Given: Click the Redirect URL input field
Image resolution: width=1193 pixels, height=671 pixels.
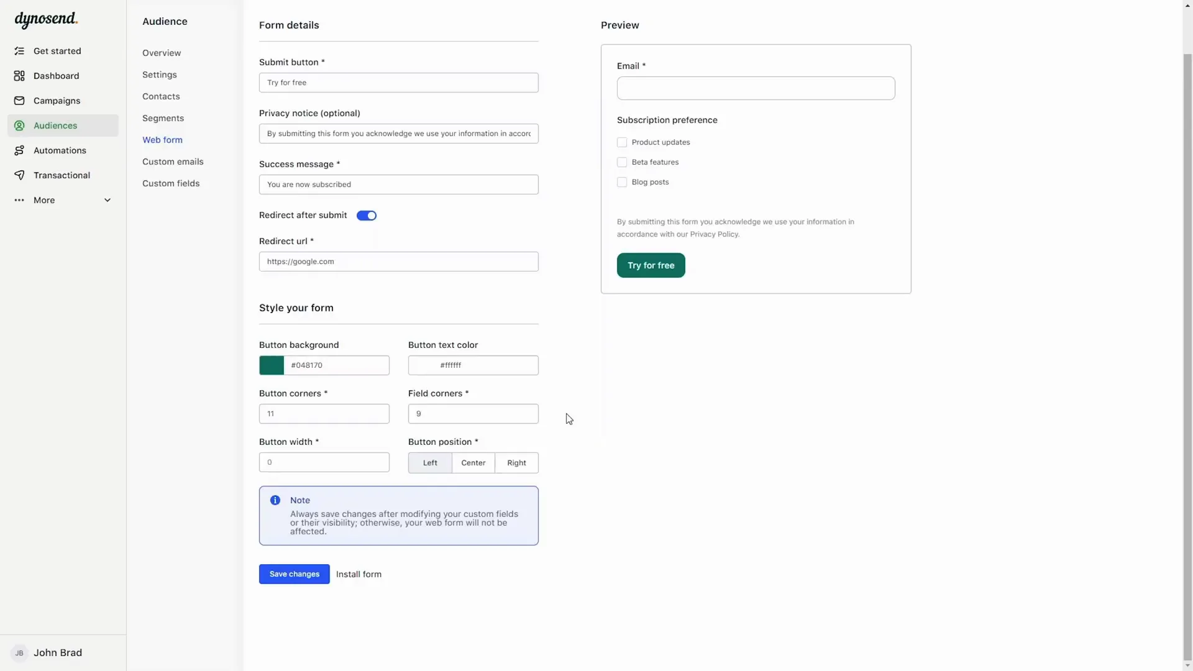Looking at the screenshot, I should click(399, 260).
